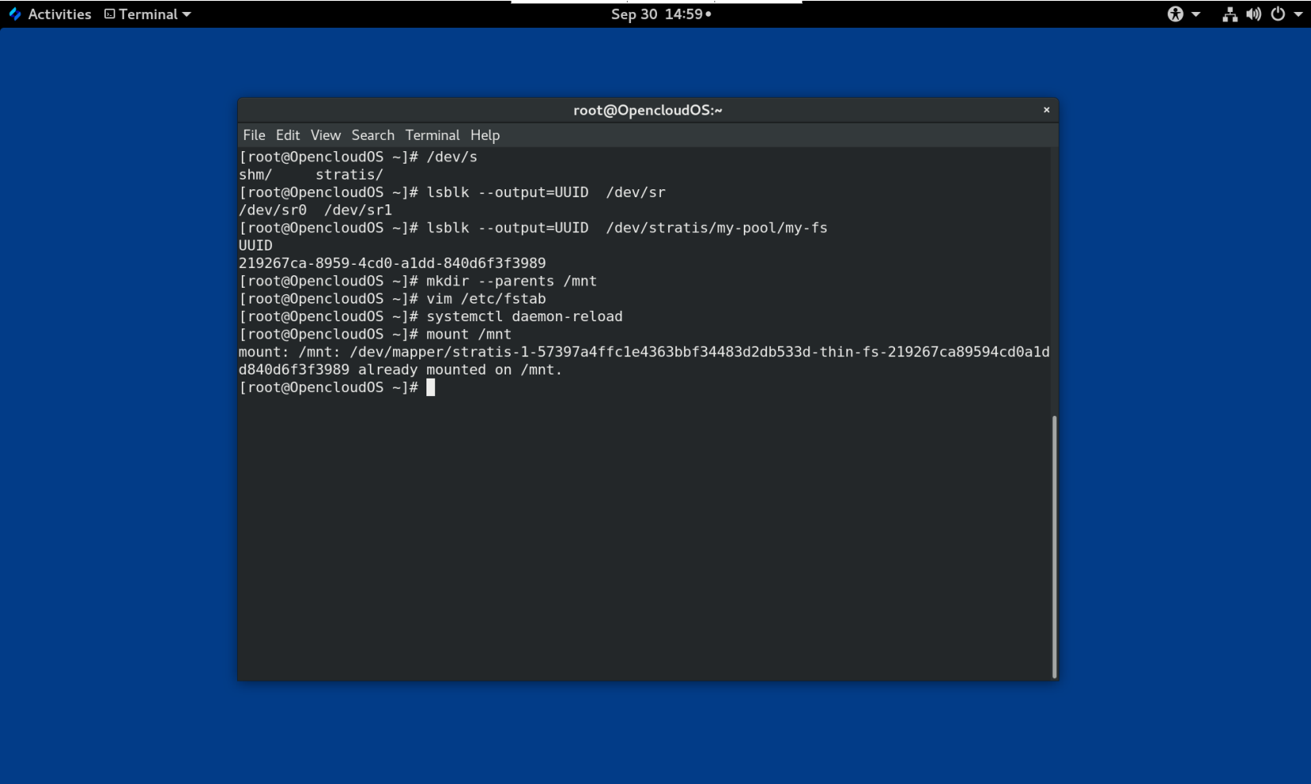Click the 'mount: /mnt: /dev/mapper/stratis-1' error line

point(644,352)
